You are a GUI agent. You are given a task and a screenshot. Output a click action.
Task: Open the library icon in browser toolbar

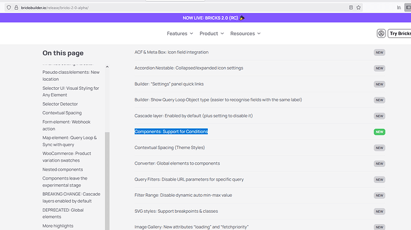(398, 8)
